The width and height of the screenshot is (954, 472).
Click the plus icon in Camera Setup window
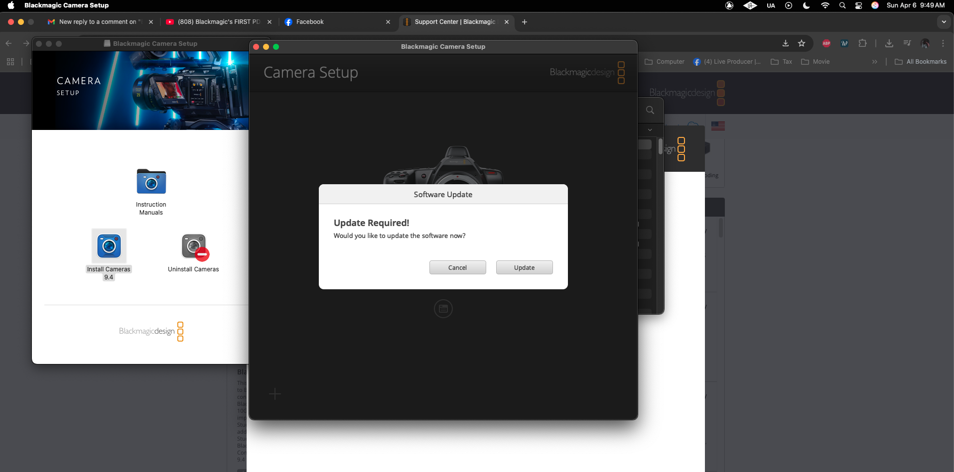click(x=275, y=394)
